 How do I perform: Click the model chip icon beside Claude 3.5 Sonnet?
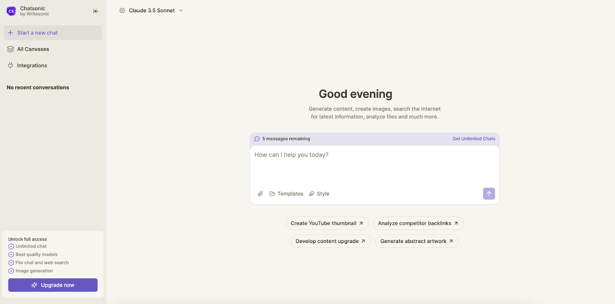[122, 10]
